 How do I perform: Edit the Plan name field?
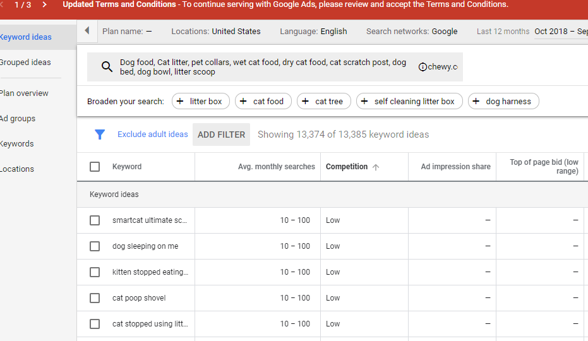pyautogui.click(x=127, y=32)
